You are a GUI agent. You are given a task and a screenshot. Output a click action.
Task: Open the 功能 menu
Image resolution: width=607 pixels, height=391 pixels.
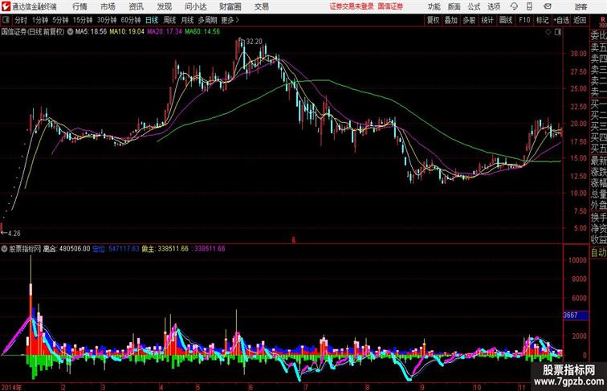tap(434, 6)
